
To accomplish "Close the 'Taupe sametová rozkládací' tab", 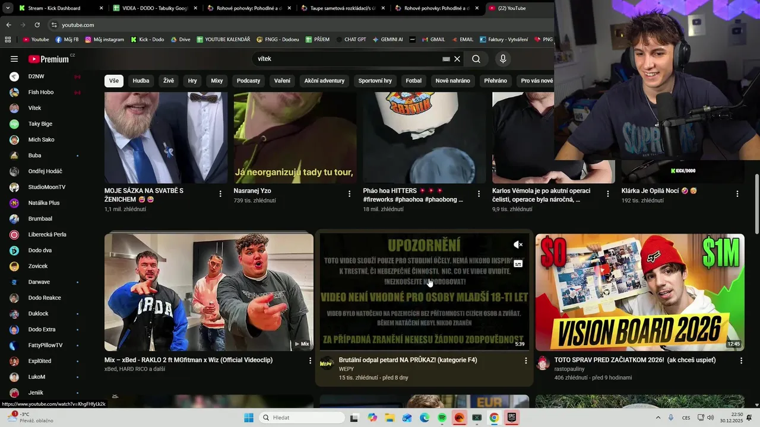I will click(384, 8).
